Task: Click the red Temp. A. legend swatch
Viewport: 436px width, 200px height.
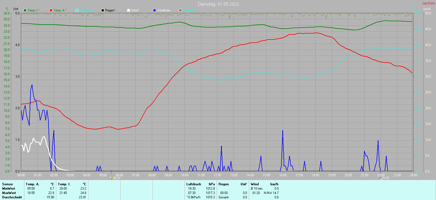Action: click(x=51, y=10)
